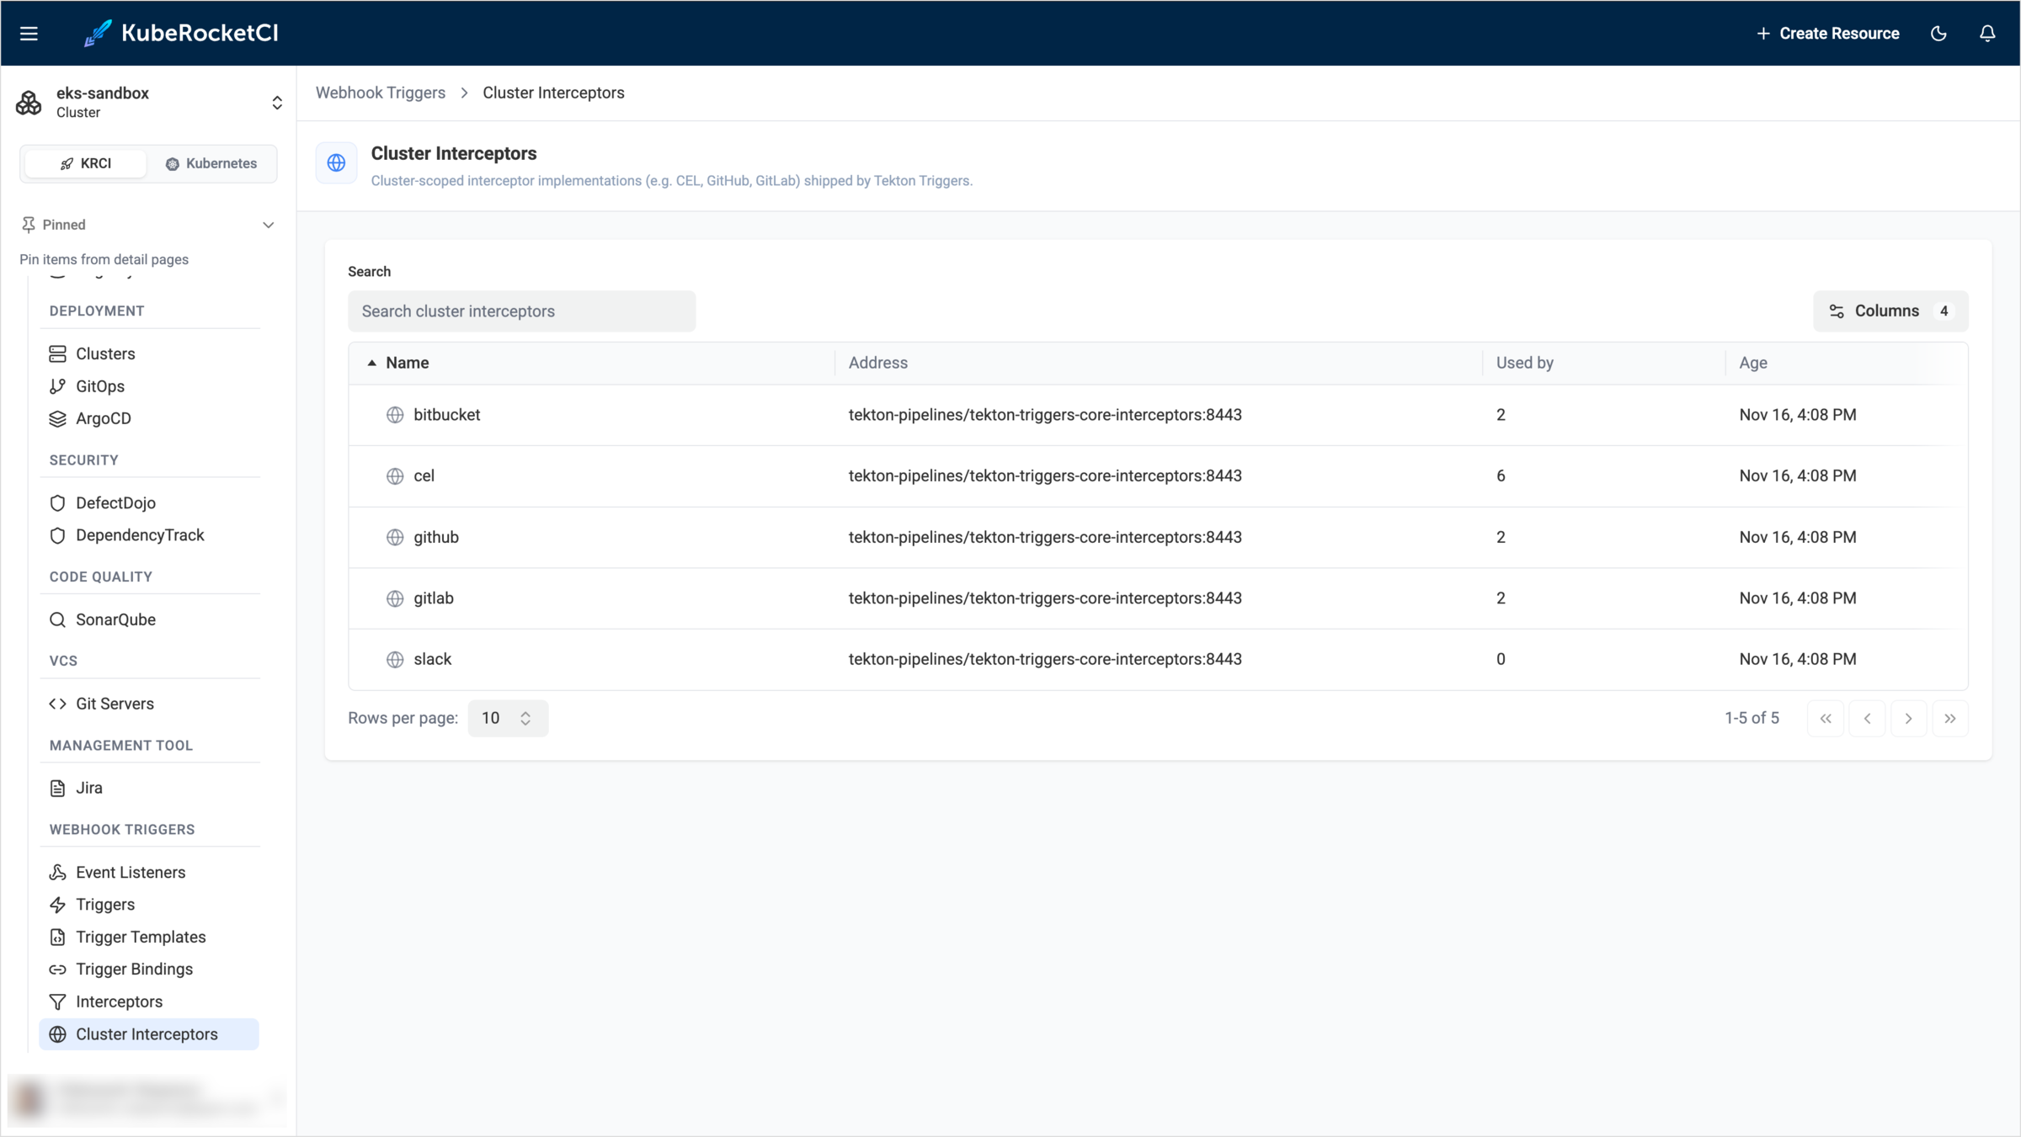Open Clusters in the sidebar
Image resolution: width=2021 pixels, height=1137 pixels.
point(105,353)
